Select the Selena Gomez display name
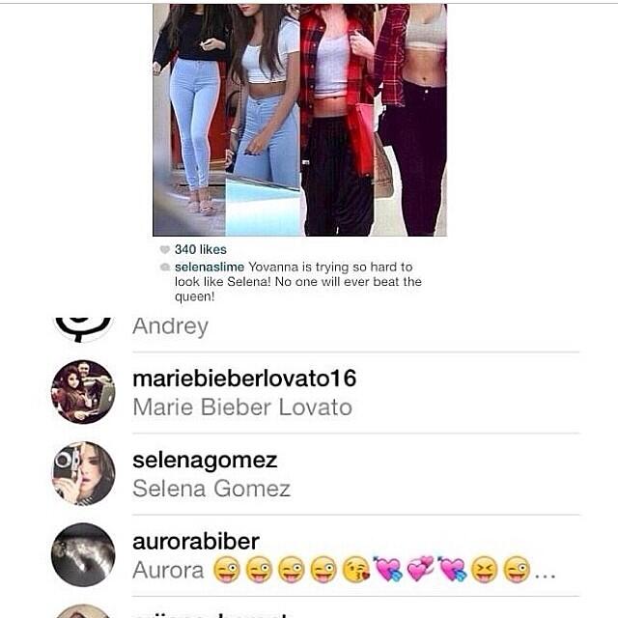The height and width of the screenshot is (618, 618). 211,489
